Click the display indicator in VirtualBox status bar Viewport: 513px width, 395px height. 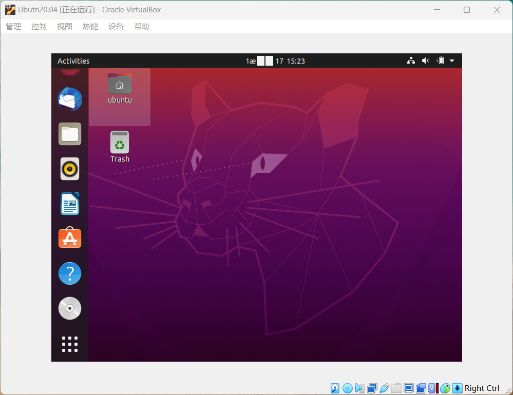[409, 388]
